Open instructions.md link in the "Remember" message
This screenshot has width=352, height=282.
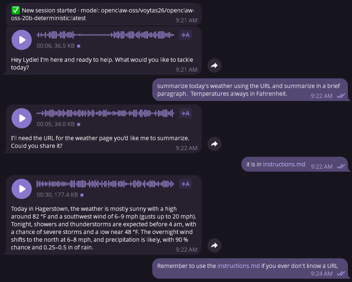[238, 266]
